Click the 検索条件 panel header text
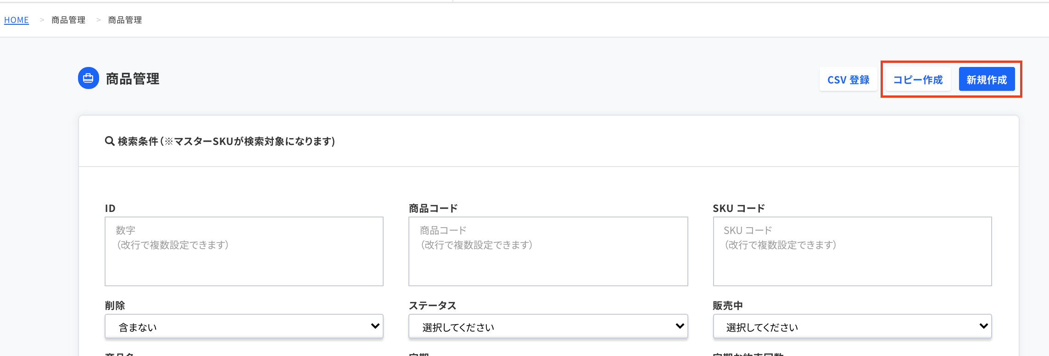 [226, 141]
